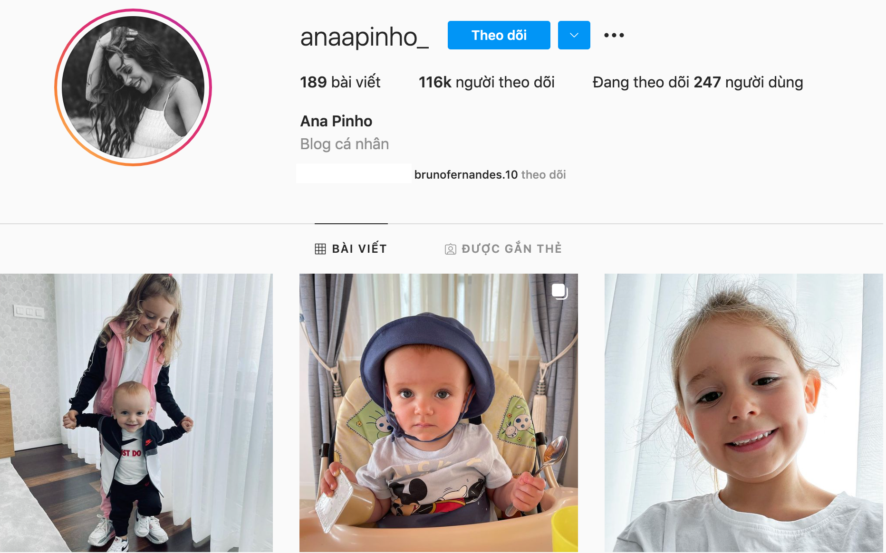Click the anaapinho_ username heading
Viewport: 886px width, 553px height.
point(364,37)
